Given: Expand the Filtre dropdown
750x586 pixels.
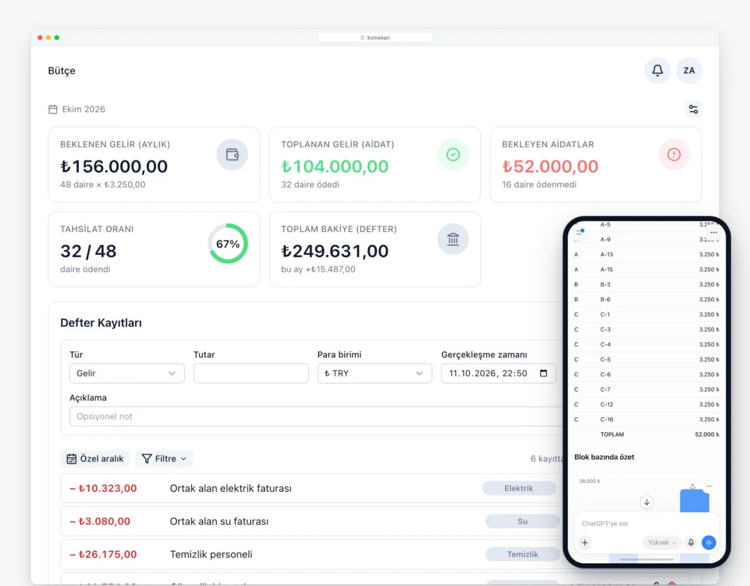Looking at the screenshot, I should 165,459.
